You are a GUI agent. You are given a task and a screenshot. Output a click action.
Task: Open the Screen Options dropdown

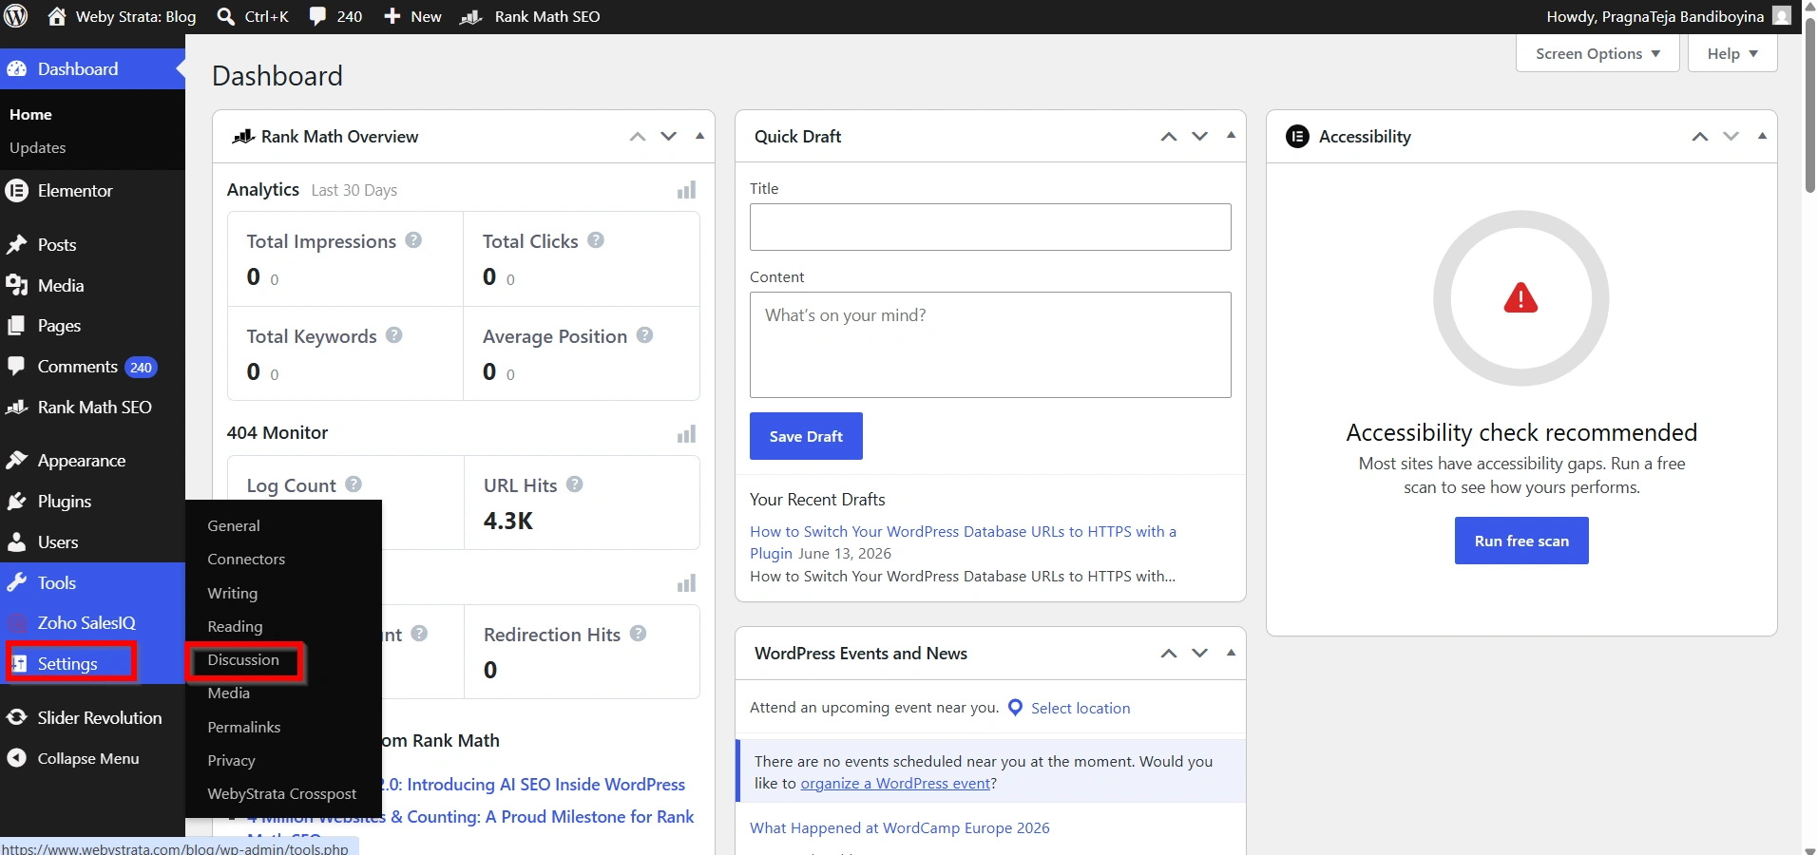pyautogui.click(x=1597, y=53)
